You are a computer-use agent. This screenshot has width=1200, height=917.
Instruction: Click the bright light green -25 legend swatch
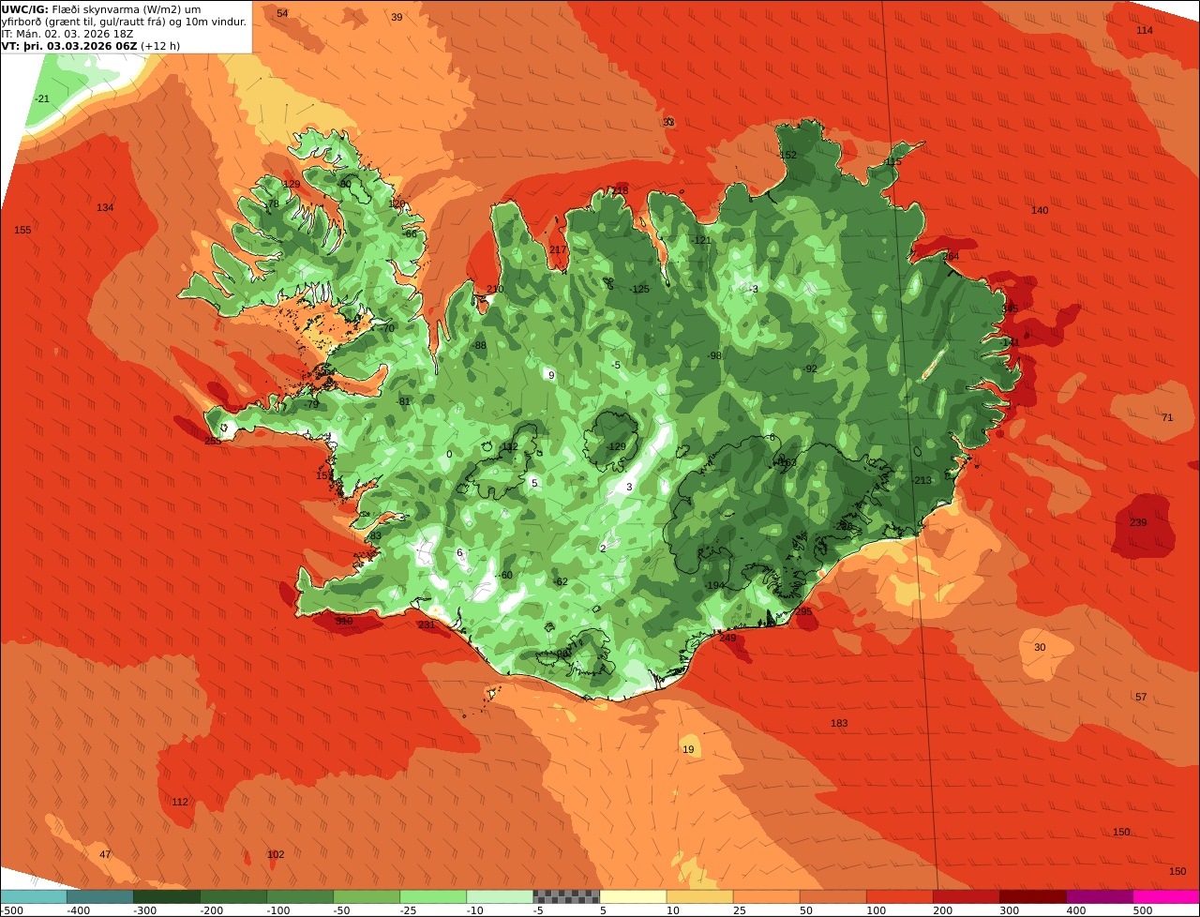tap(433, 896)
